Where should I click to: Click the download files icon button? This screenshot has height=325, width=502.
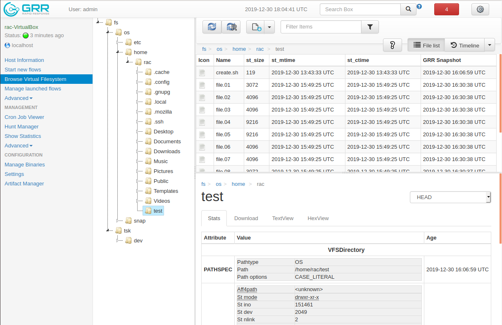255,27
